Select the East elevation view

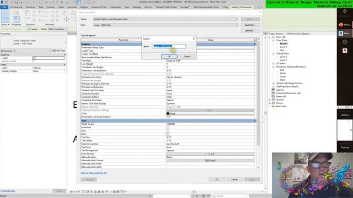(x=282, y=70)
